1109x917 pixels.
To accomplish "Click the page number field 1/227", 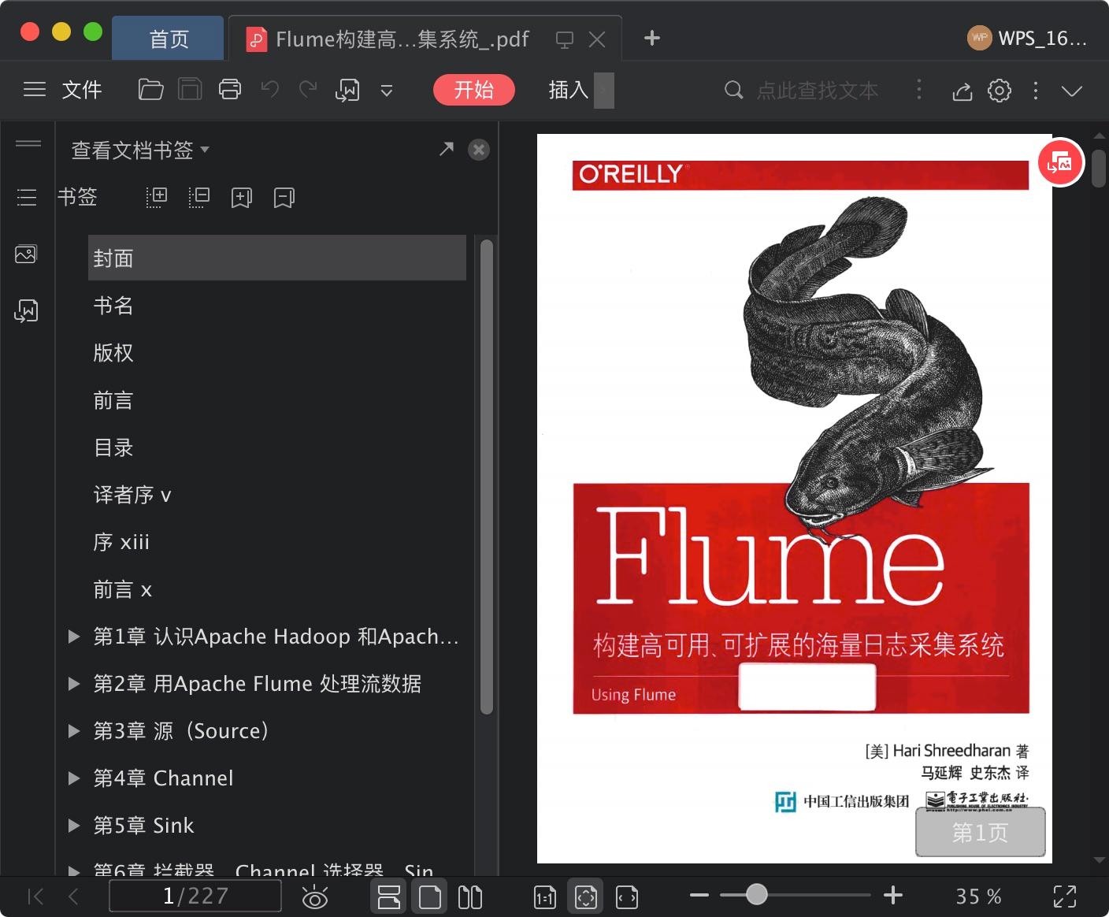I will point(195,896).
